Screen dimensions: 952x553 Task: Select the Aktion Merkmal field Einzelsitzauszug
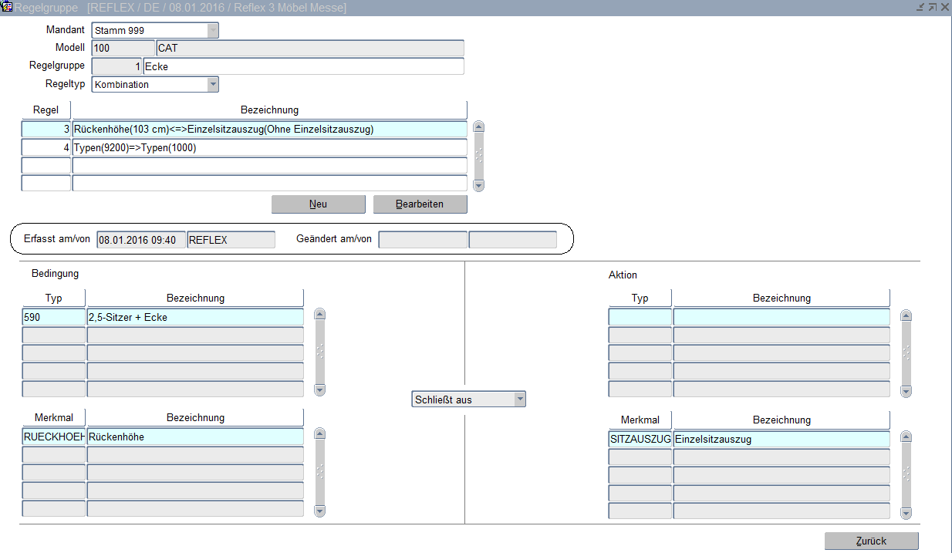[x=781, y=440]
